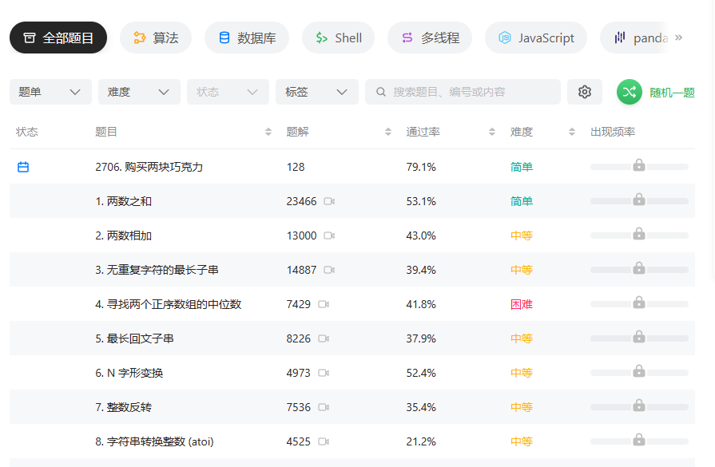Click the lock icon on 购买两块巧克力 frequency
This screenshot has width=715, height=467.
[639, 165]
